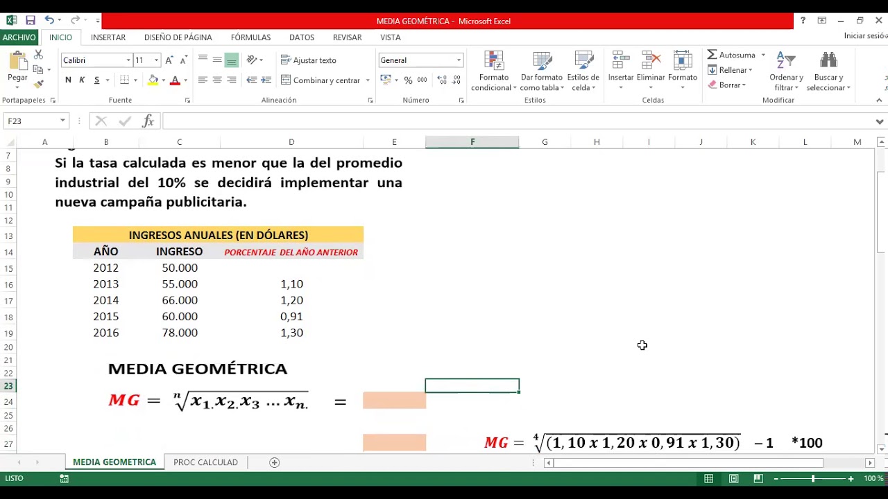Collapse the ribbon with chevron
The width and height of the screenshot is (888, 499).
pos(879,100)
